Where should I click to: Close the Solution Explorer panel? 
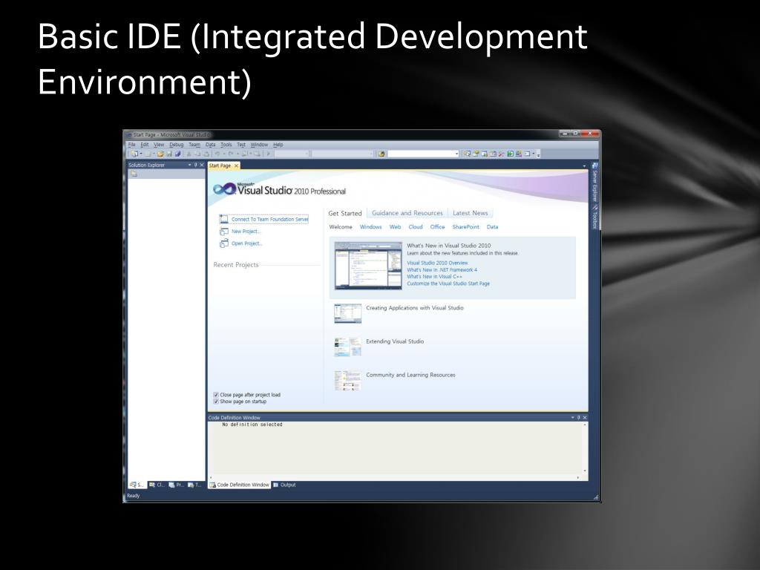point(202,166)
